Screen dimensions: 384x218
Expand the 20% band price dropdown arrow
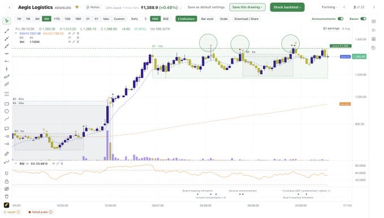coord(181,8)
